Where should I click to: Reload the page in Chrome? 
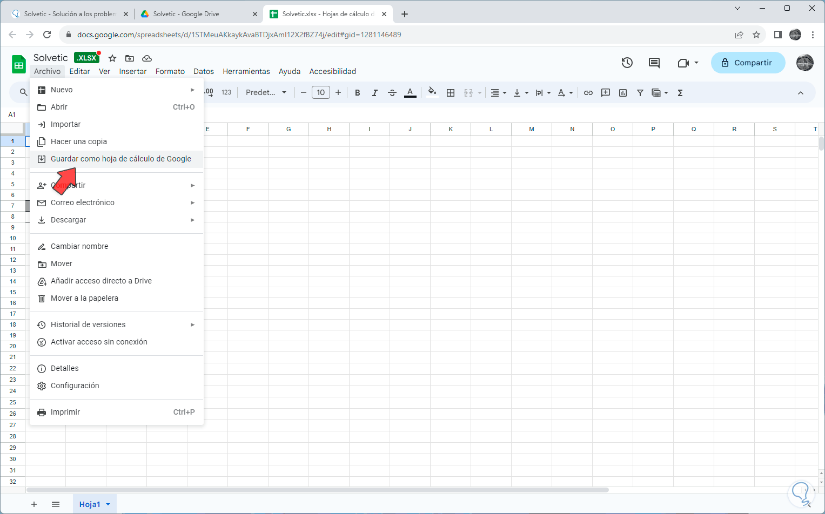pos(47,35)
